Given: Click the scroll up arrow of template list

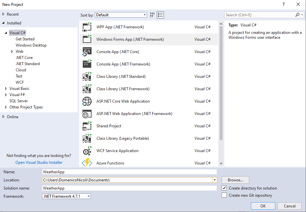Looking at the screenshot, I should coord(221,23).
